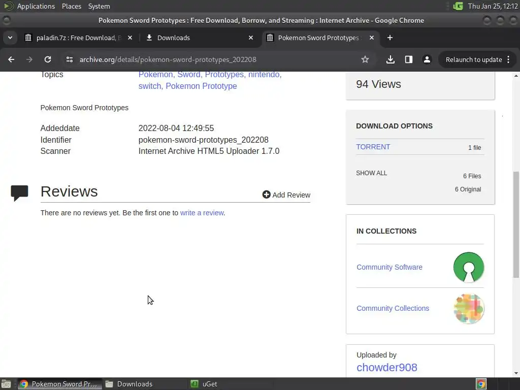Screen dimensions: 520x390
Task: Open the Pokemon topic link
Action: pyautogui.click(x=156, y=74)
